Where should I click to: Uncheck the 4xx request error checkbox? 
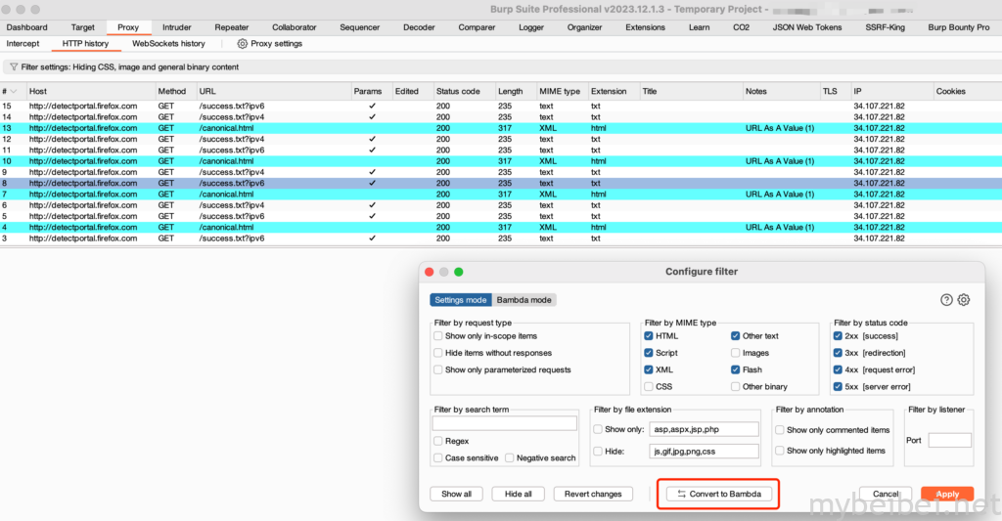(x=838, y=369)
